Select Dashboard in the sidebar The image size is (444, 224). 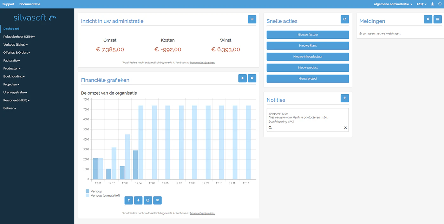point(11,29)
